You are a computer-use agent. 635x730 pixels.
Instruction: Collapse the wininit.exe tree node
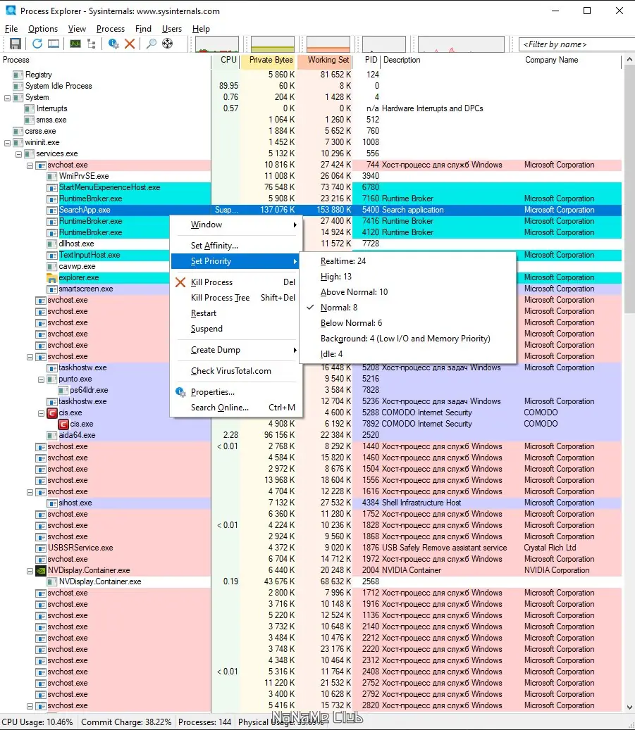point(8,143)
